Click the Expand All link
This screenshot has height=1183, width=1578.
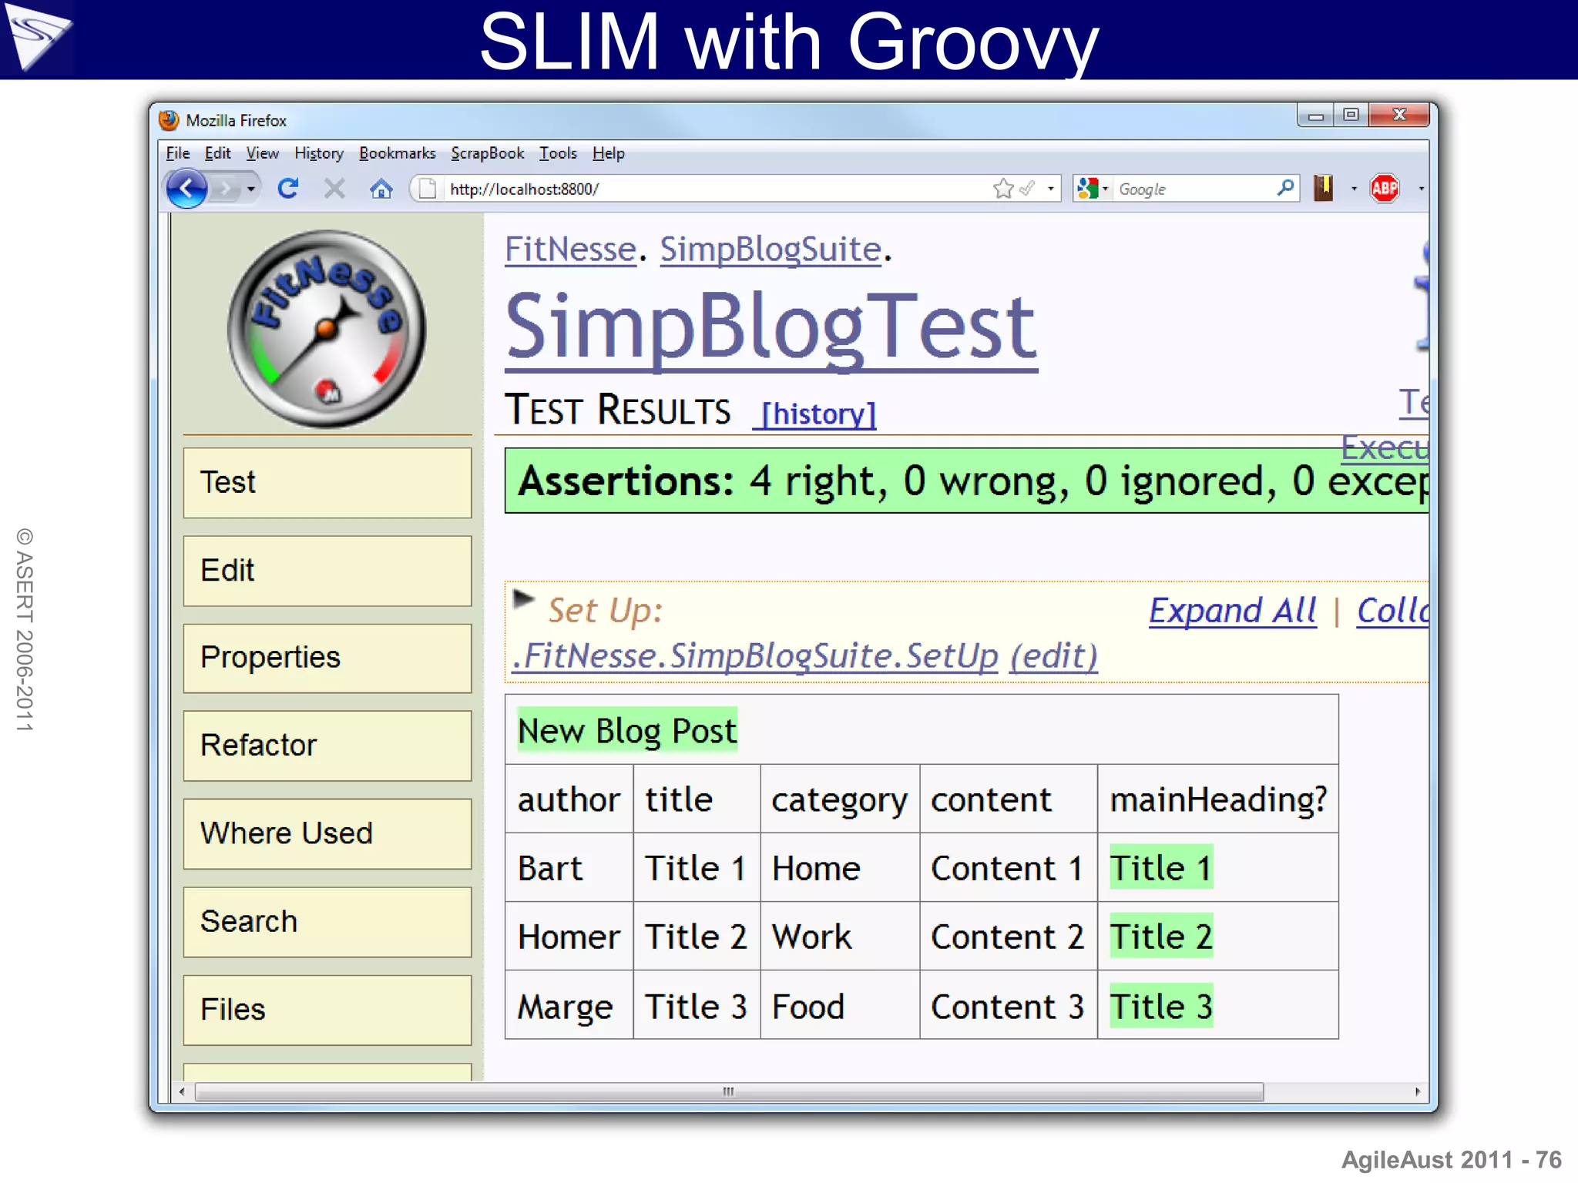[1232, 611]
